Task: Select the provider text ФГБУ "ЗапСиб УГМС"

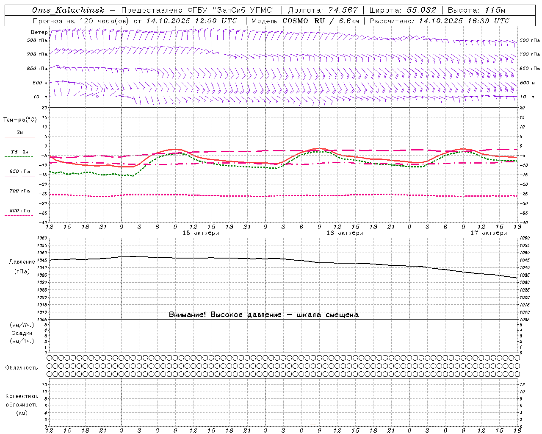Action: point(232,10)
